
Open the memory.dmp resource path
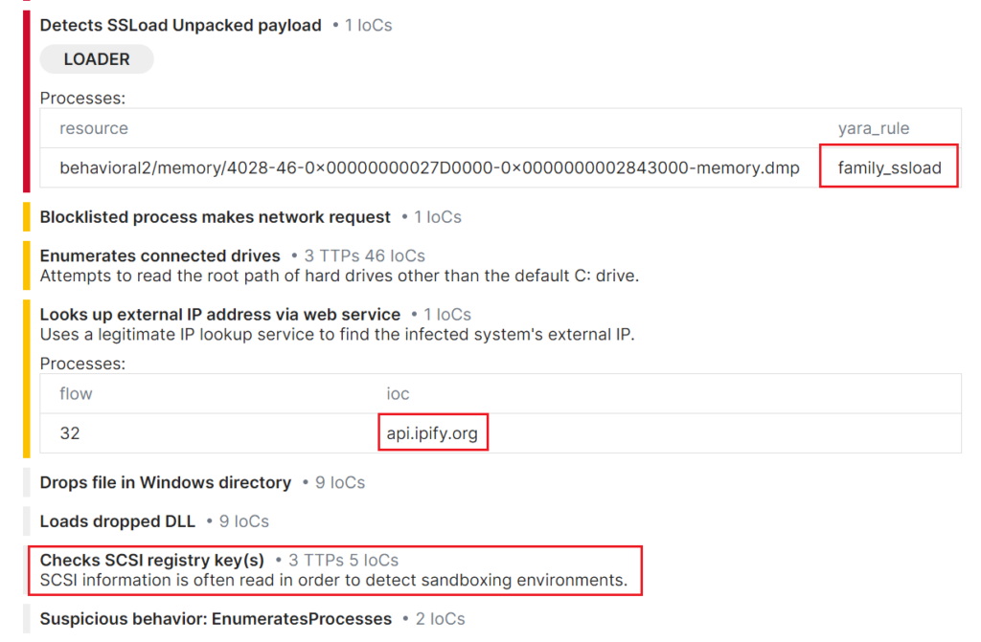[429, 167]
